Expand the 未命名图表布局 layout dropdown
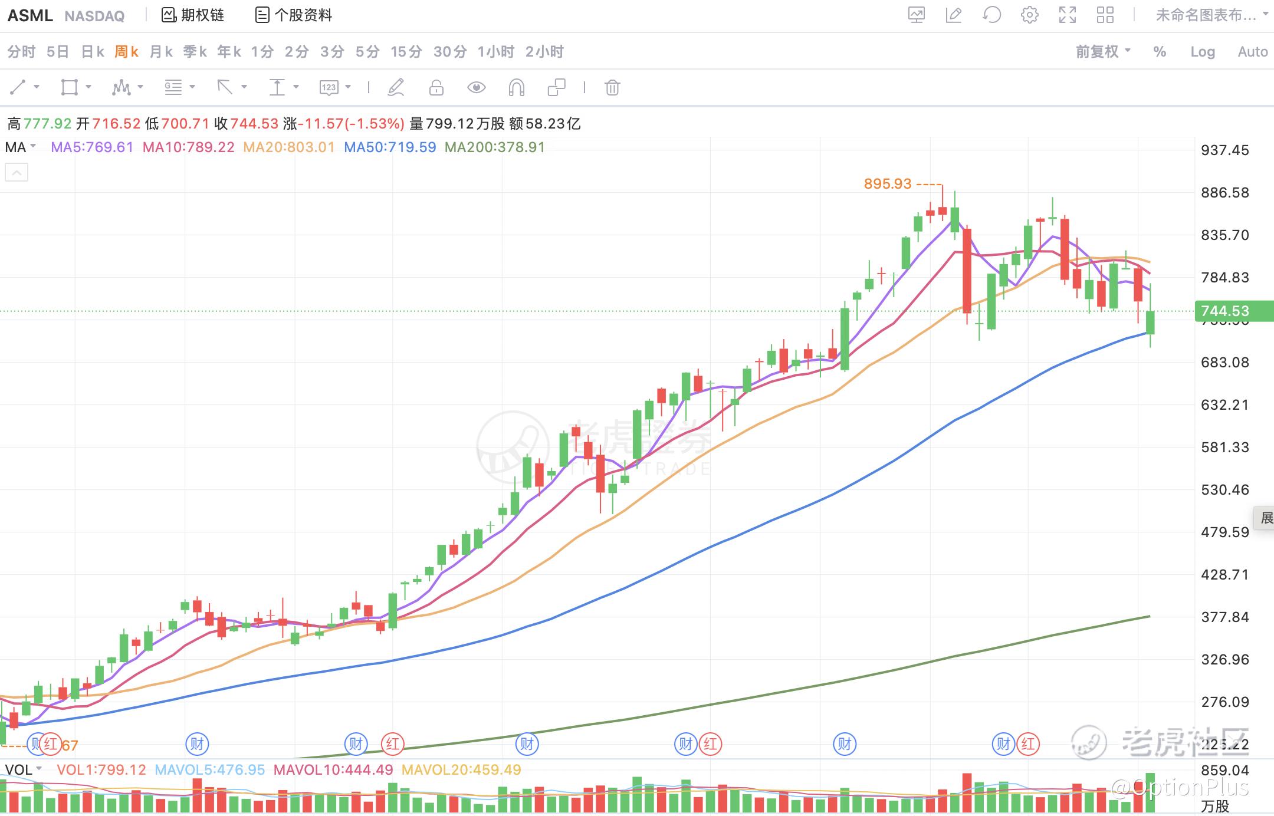This screenshot has width=1274, height=816. coord(1211,15)
